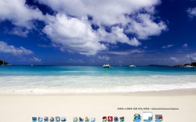
Task: Select the Internet Explorer window thumbnail
Action: [x=148, y=117]
